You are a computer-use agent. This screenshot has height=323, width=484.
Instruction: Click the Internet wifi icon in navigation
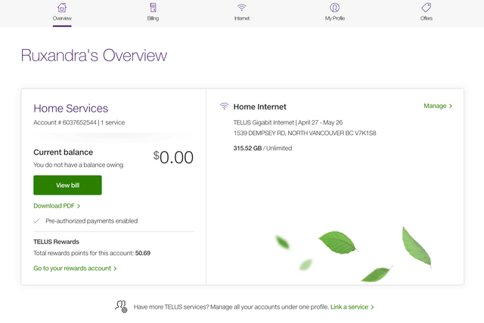242,7
